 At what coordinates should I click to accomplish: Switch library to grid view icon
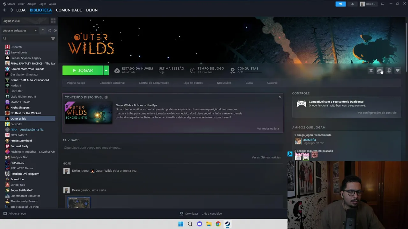(x=53, y=21)
